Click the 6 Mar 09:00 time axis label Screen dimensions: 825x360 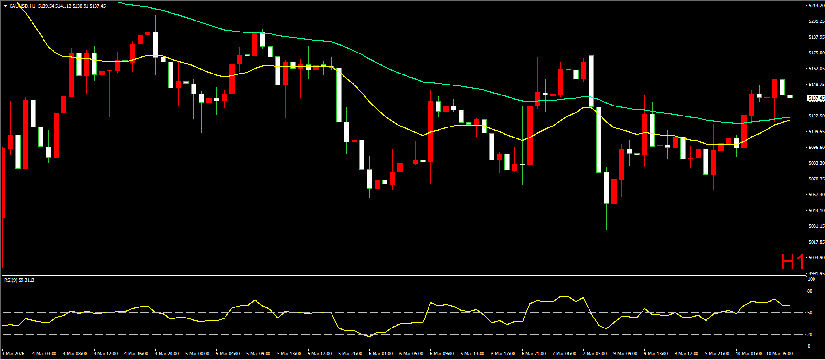click(x=442, y=354)
